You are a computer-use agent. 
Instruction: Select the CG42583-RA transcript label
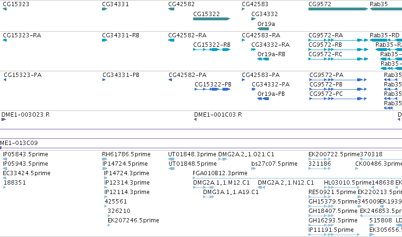tap(261, 35)
